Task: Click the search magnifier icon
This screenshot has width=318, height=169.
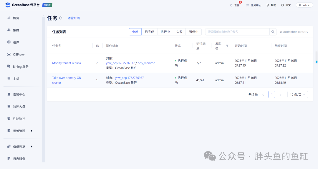Action: point(273,32)
